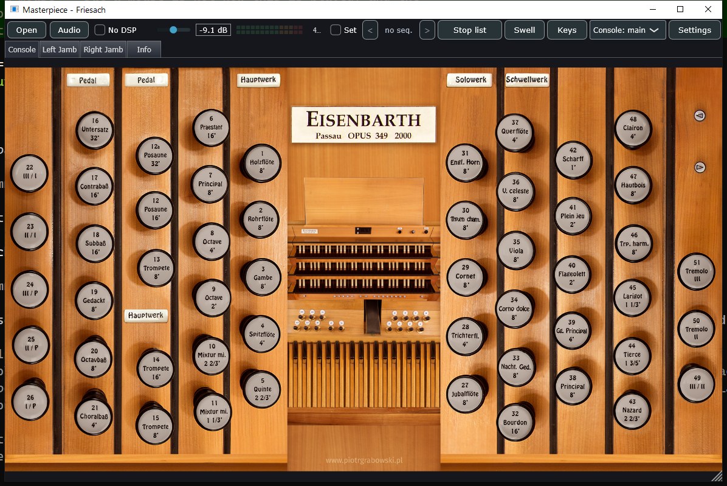This screenshot has width=727, height=486.
Task: Engage the Rohrflöte 8' stop
Action: point(261,220)
